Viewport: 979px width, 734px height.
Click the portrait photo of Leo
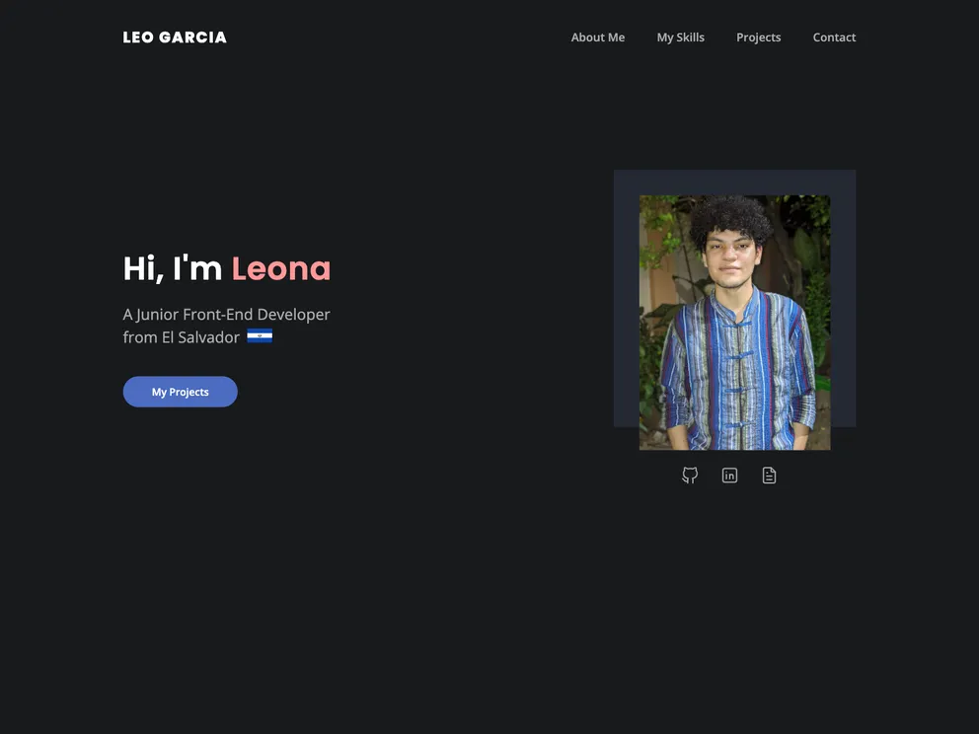tap(734, 322)
